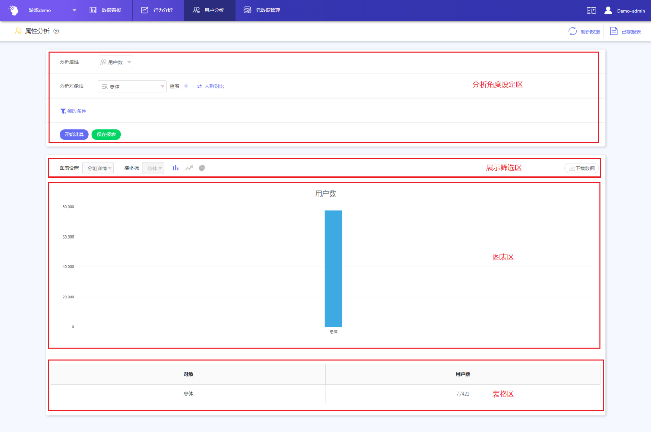Expand the 用户数 attribute dropdown
This screenshot has height=432, width=651.
tap(116, 62)
